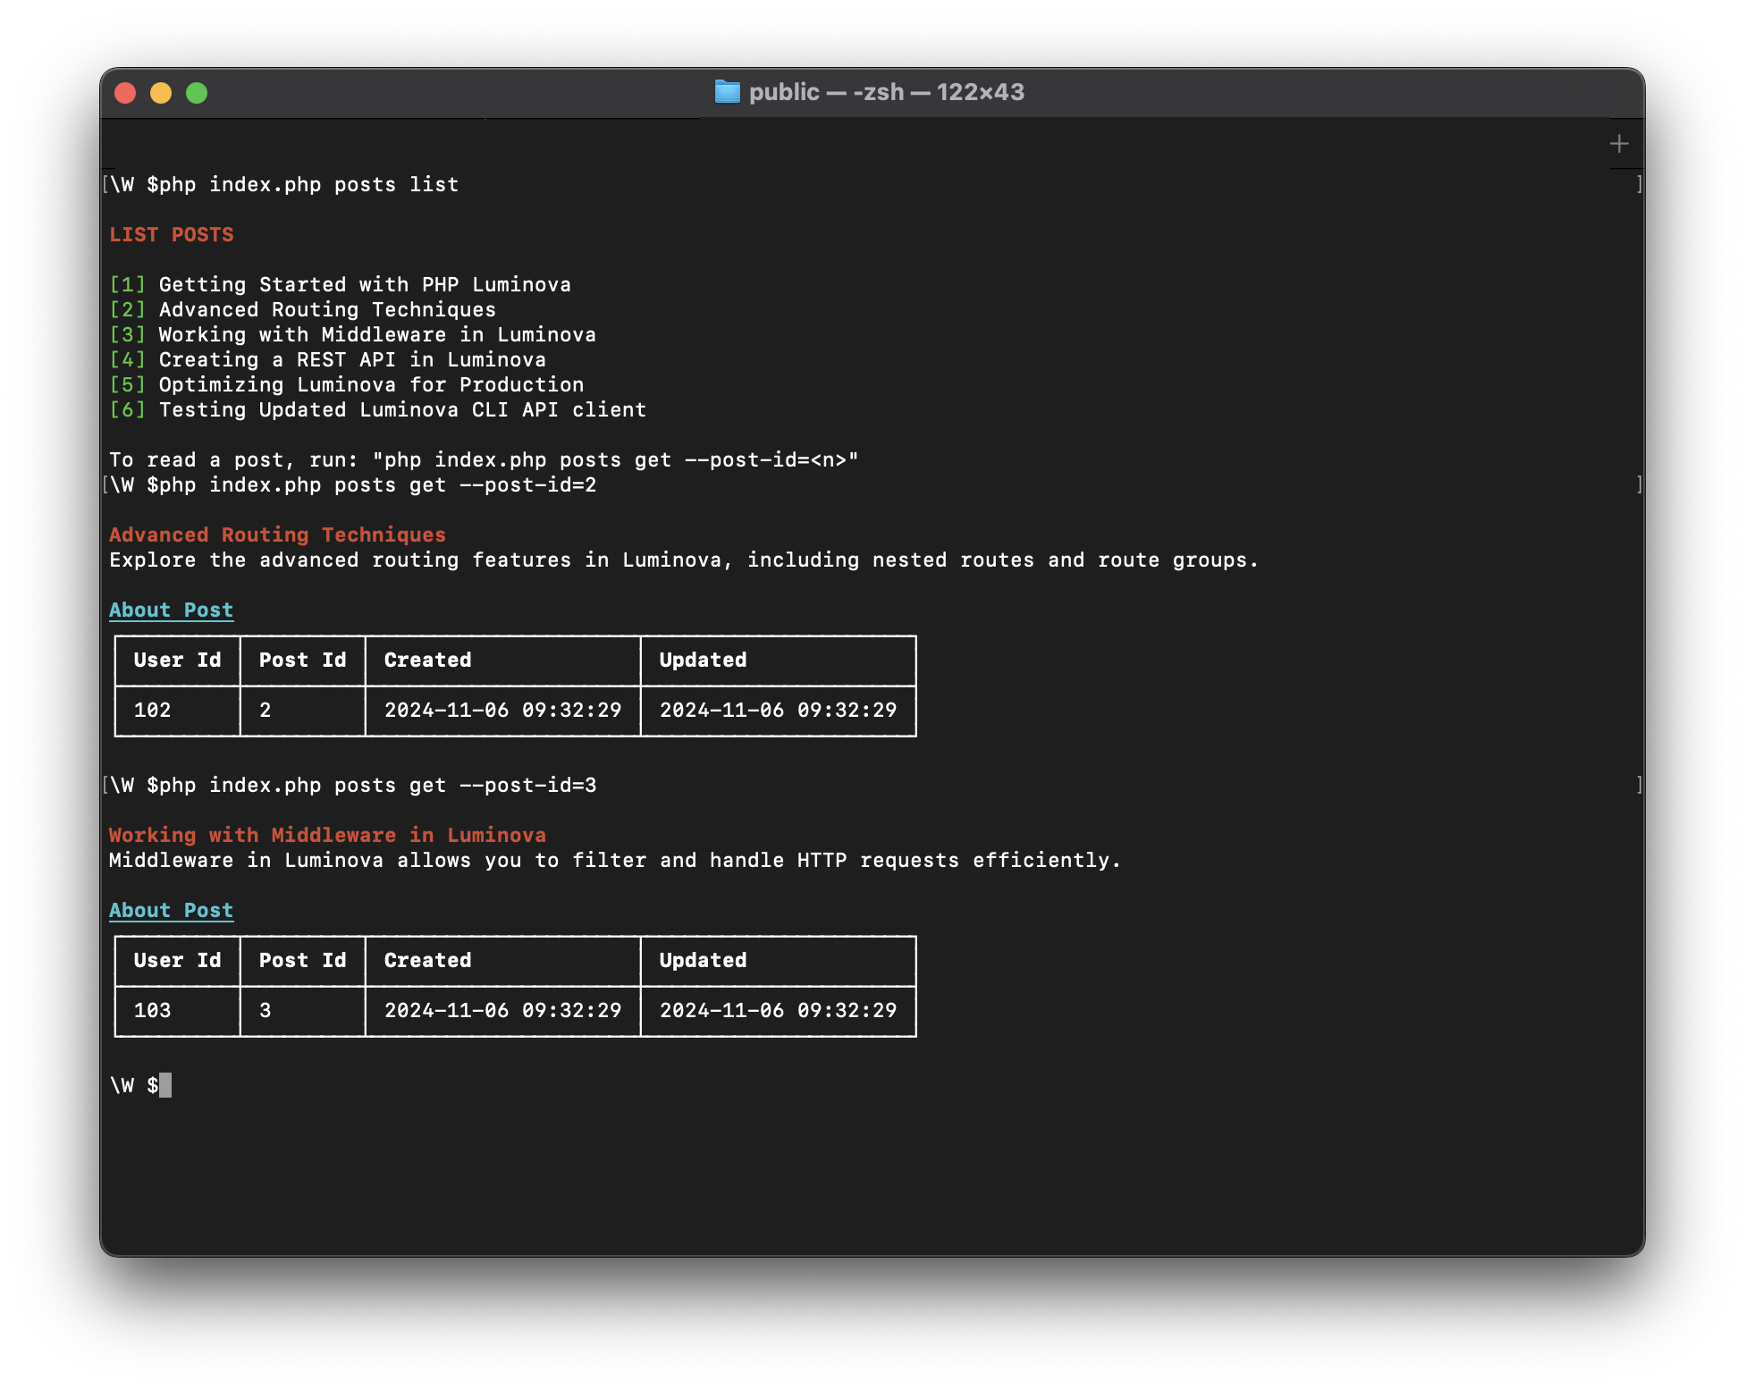Click list item [6] Testing Updated Luminova CLI
The image size is (1745, 1389).
click(x=377, y=409)
